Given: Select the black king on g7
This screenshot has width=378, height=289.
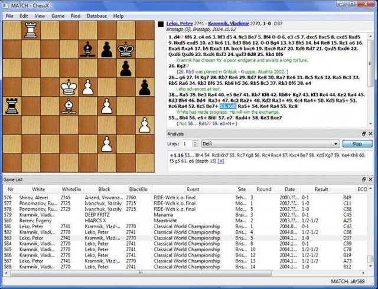Looking at the screenshot, I should pyautogui.click(x=126, y=49).
